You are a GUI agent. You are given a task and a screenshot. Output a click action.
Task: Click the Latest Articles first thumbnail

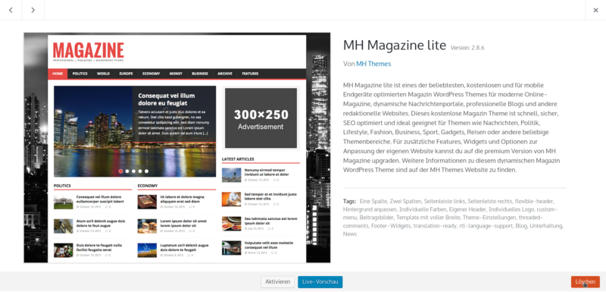coord(231,174)
